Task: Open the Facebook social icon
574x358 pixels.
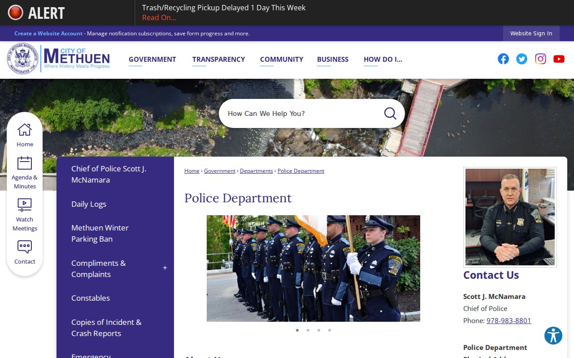Action: pos(503,59)
